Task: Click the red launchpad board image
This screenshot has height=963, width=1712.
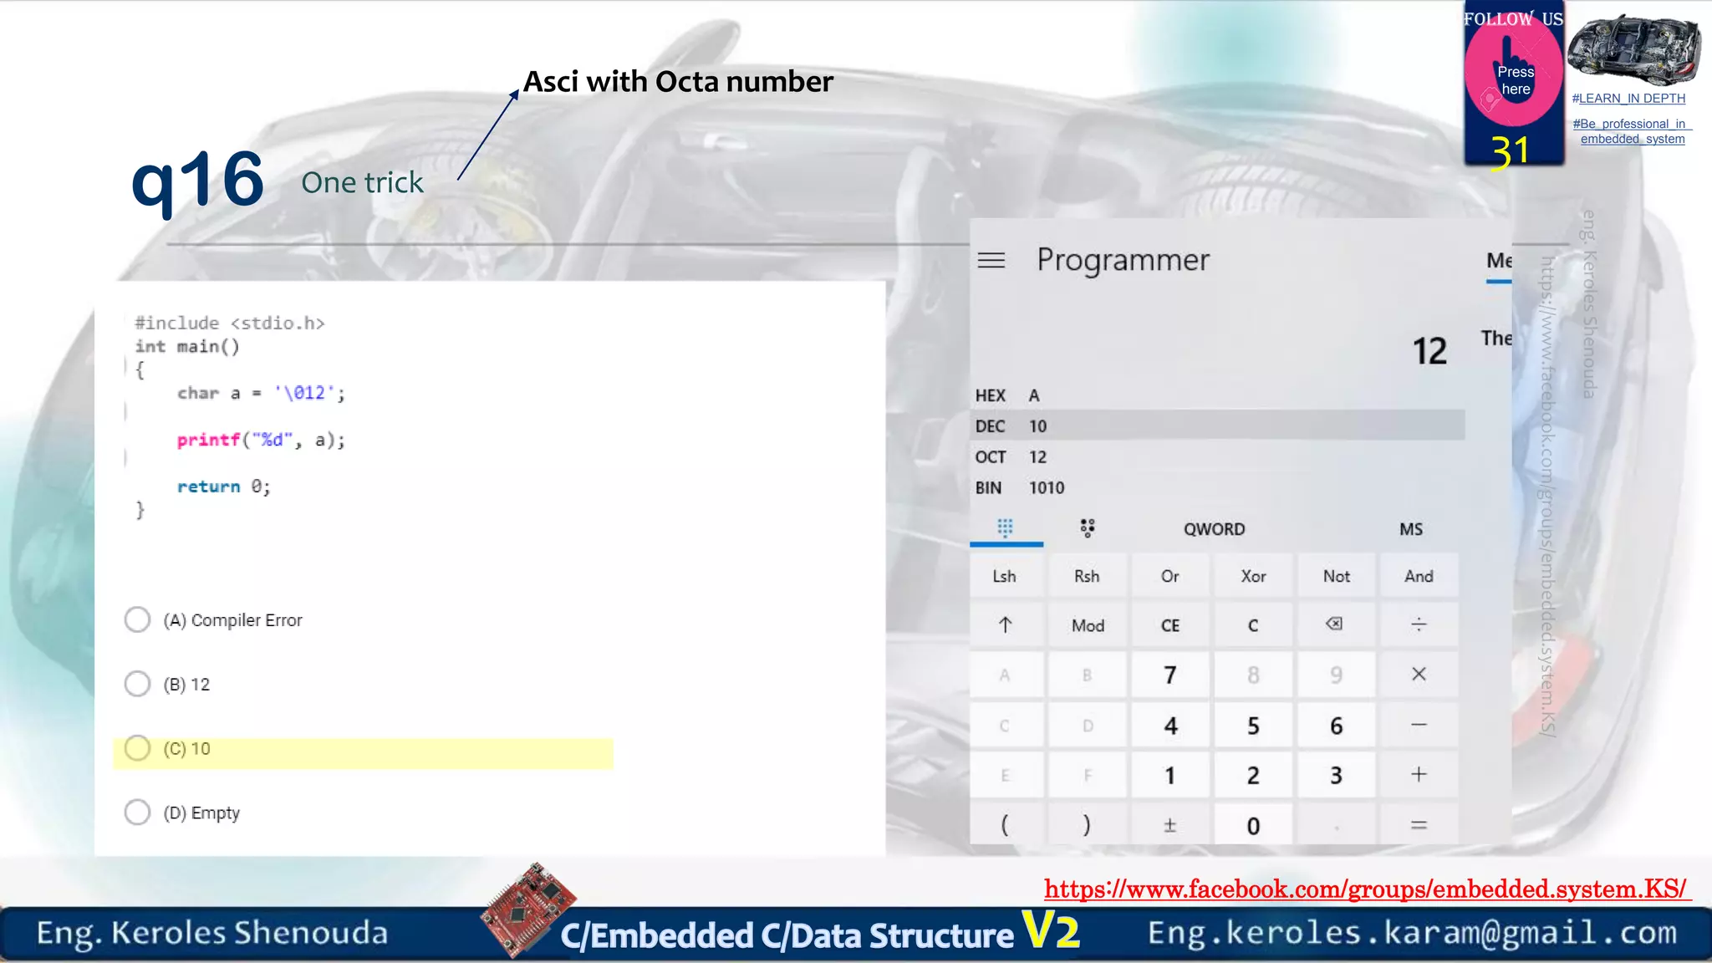Action: [x=528, y=910]
